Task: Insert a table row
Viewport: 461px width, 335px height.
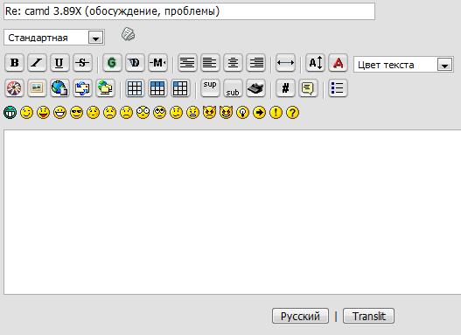Action: pos(157,87)
